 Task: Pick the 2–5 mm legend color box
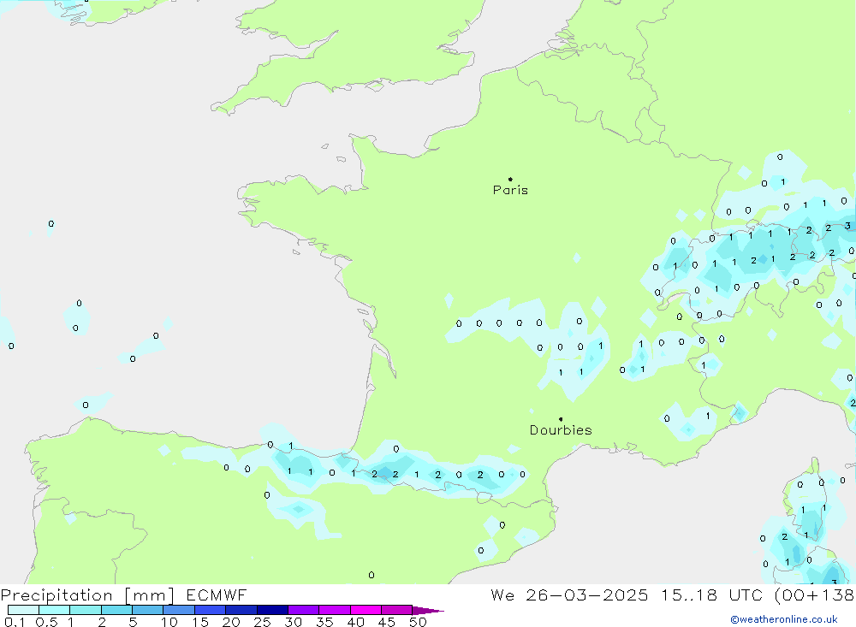(x=116, y=610)
